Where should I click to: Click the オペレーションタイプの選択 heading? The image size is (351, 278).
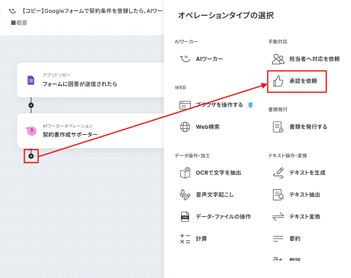coord(226,15)
